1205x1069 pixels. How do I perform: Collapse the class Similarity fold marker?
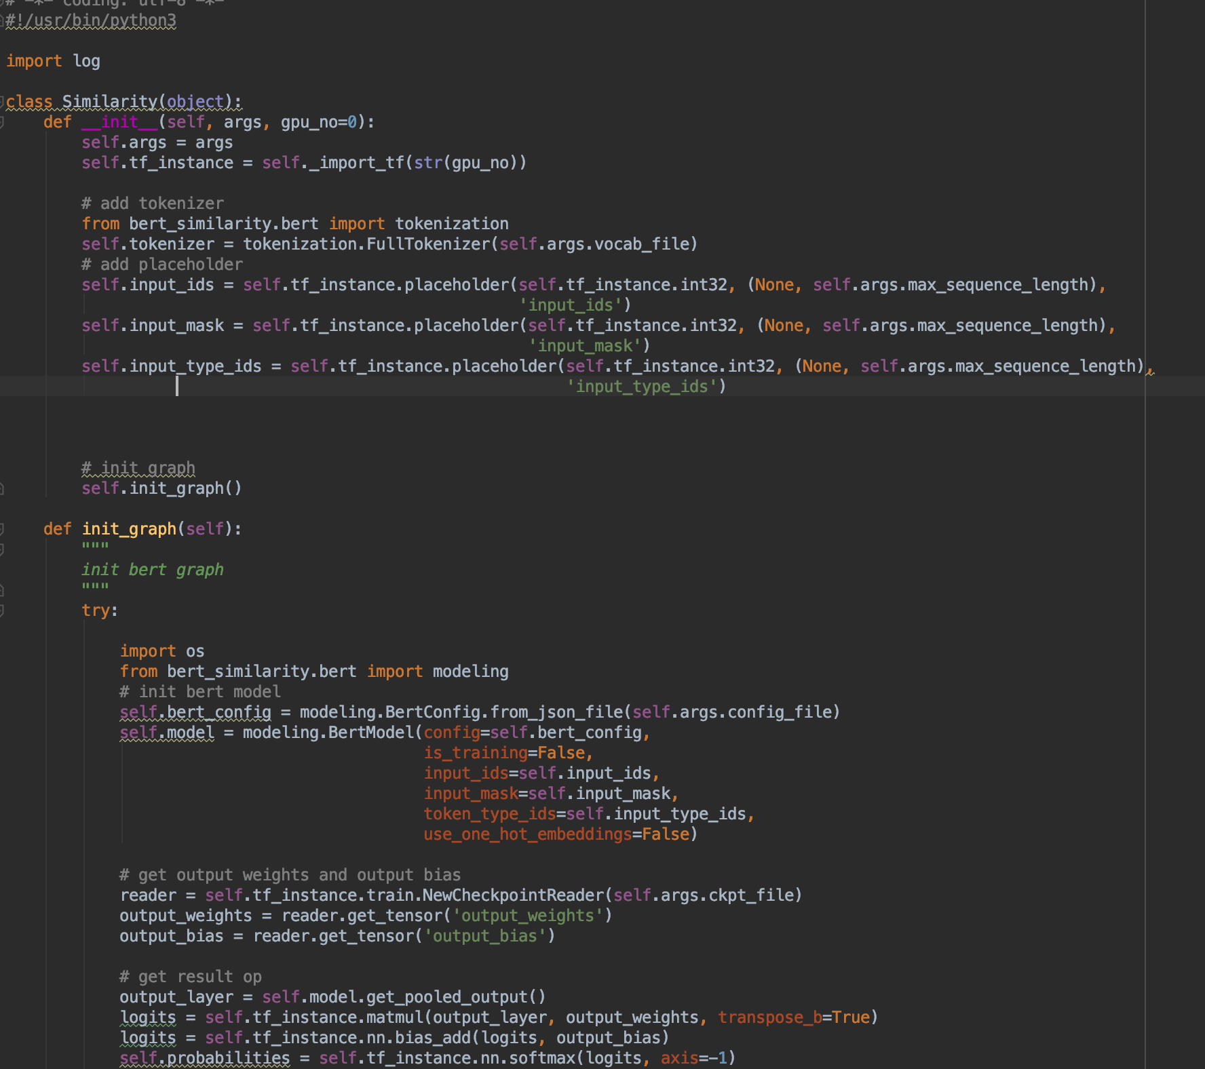(2, 102)
